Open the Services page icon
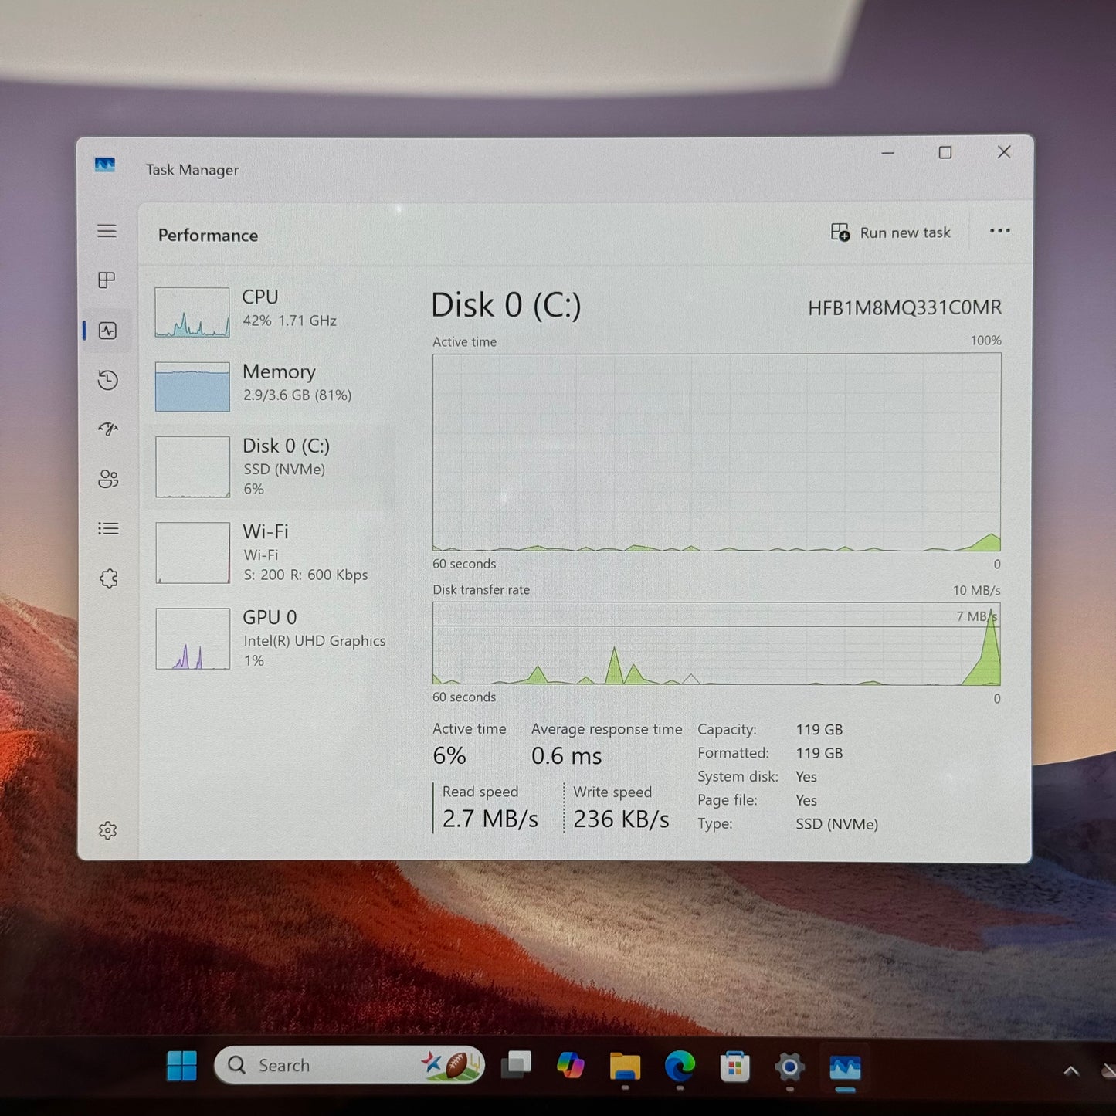 click(108, 578)
